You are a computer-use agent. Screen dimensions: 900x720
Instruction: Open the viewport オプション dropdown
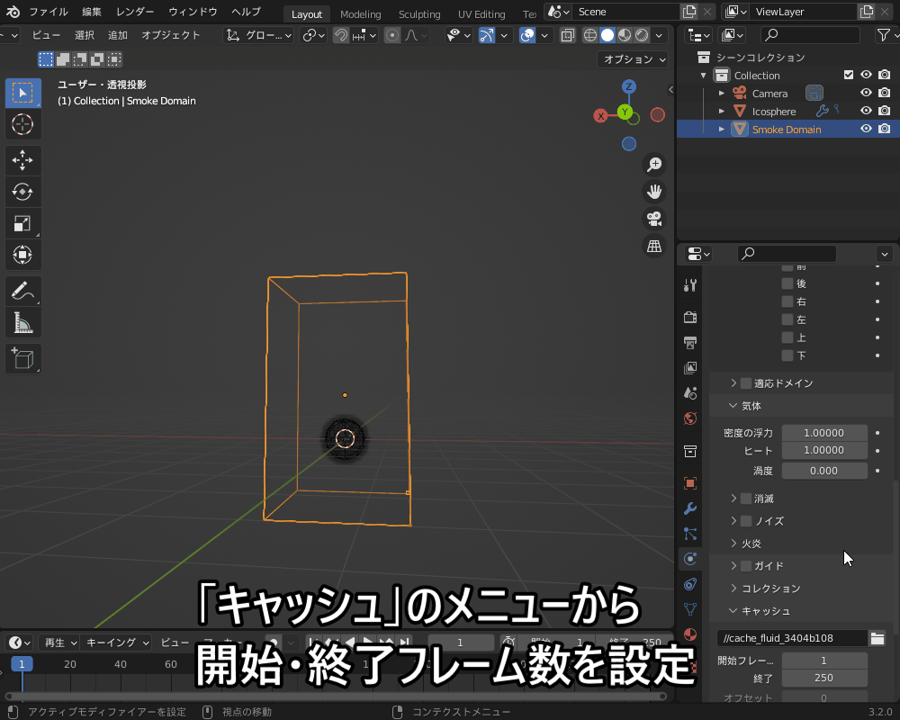[x=633, y=58]
